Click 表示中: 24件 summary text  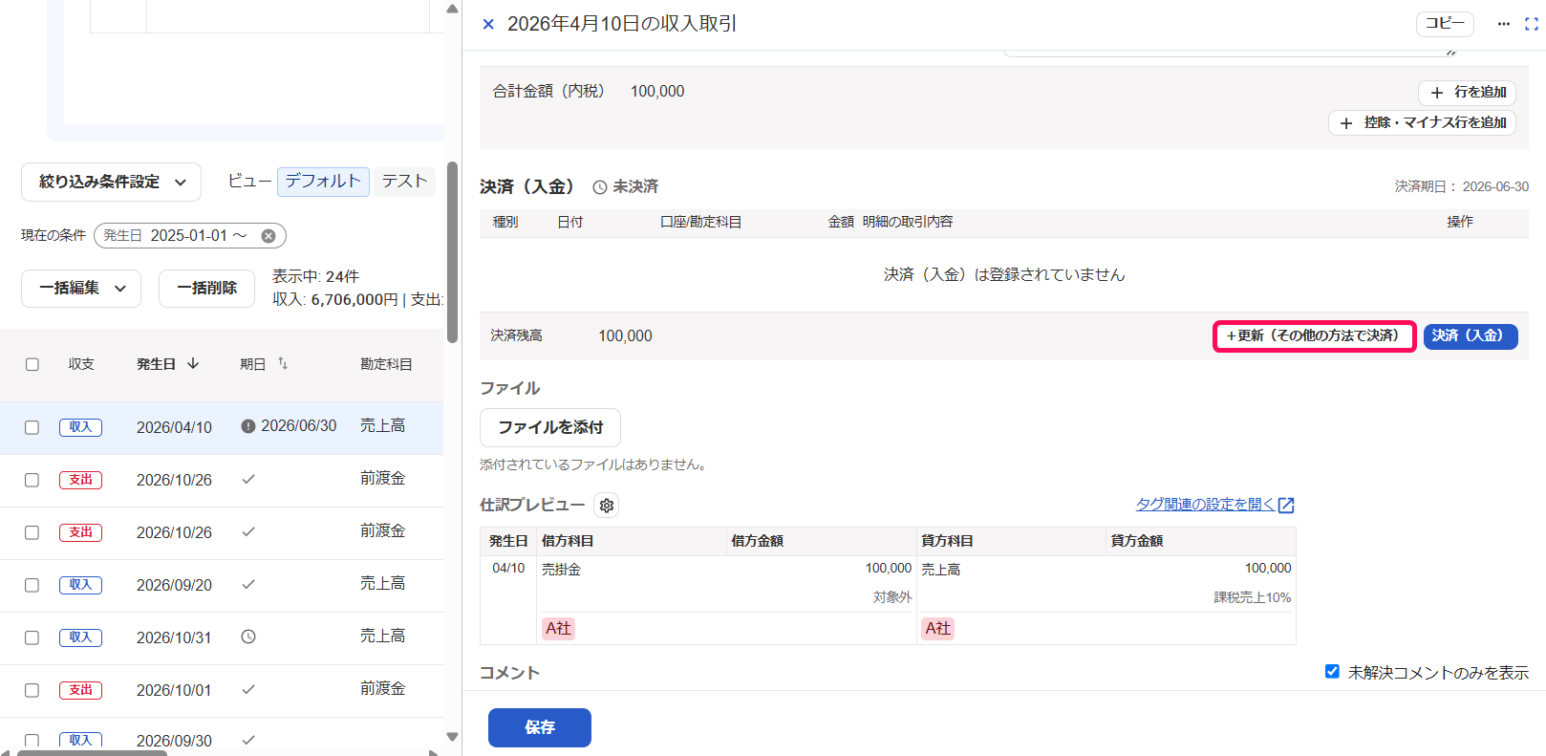coord(315,276)
